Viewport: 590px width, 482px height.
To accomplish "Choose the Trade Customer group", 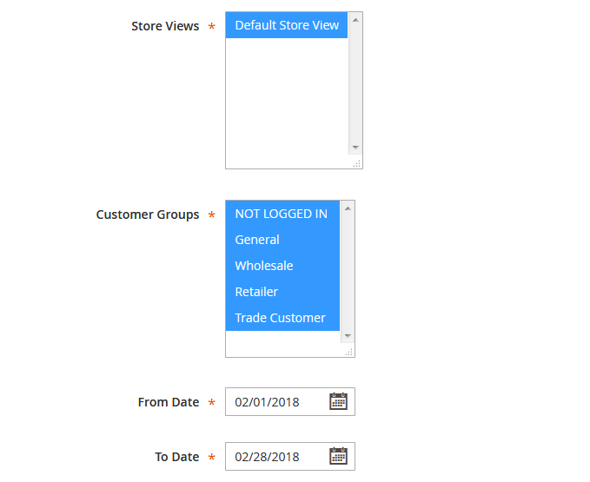I will [280, 318].
